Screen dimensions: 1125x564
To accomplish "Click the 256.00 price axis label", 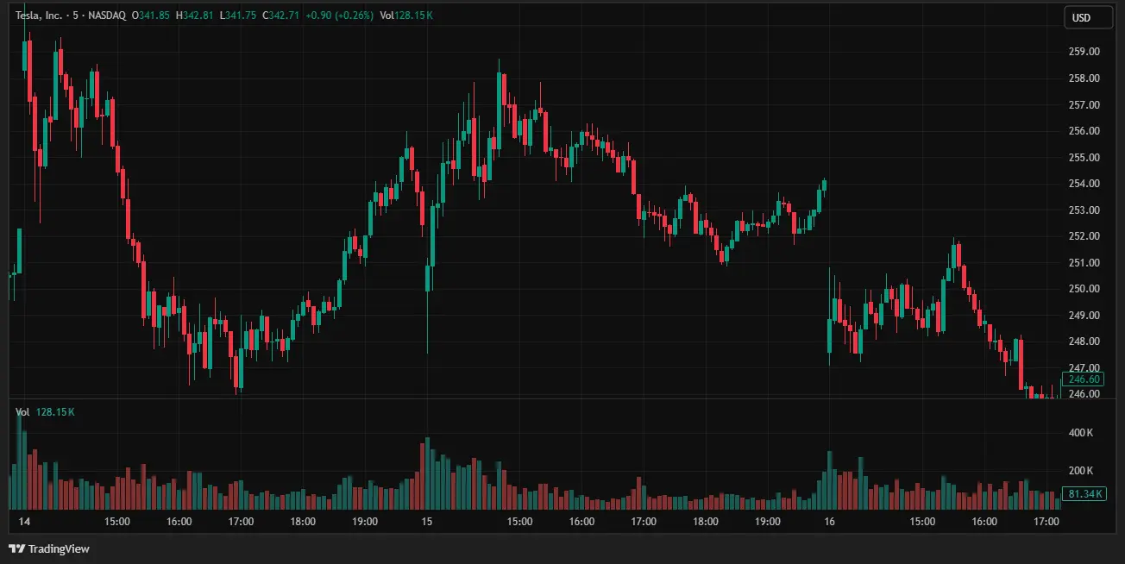I will click(x=1084, y=131).
